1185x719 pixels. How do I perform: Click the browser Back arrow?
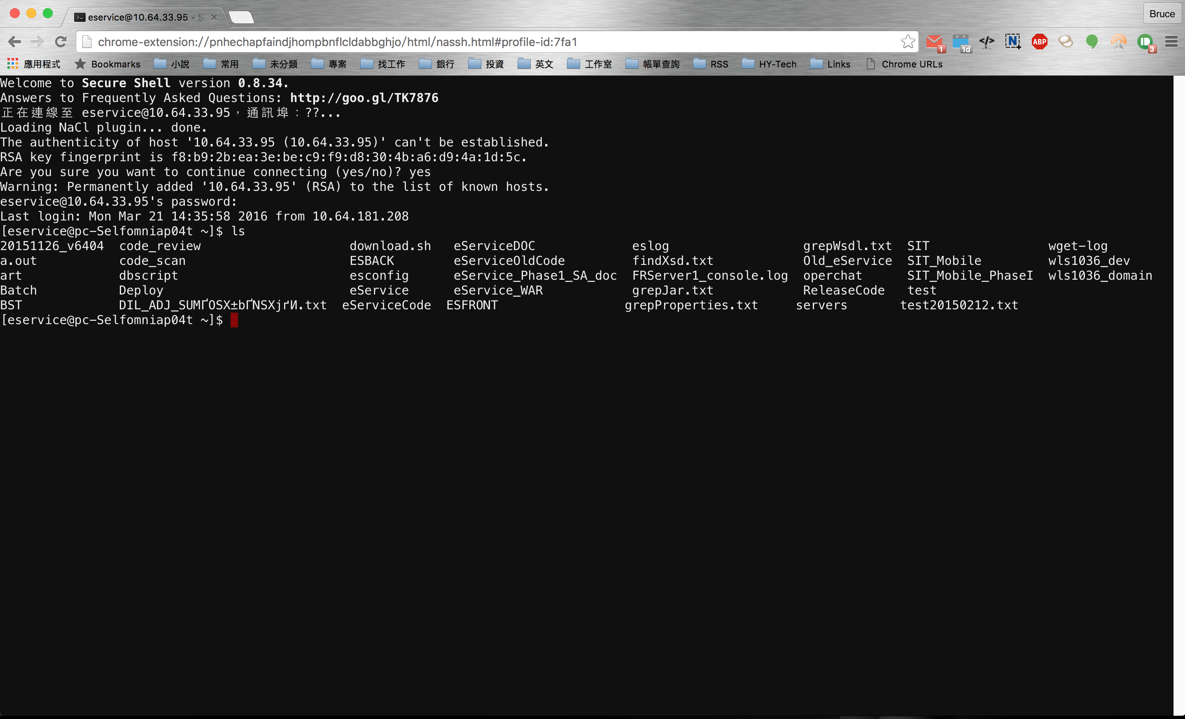[14, 42]
